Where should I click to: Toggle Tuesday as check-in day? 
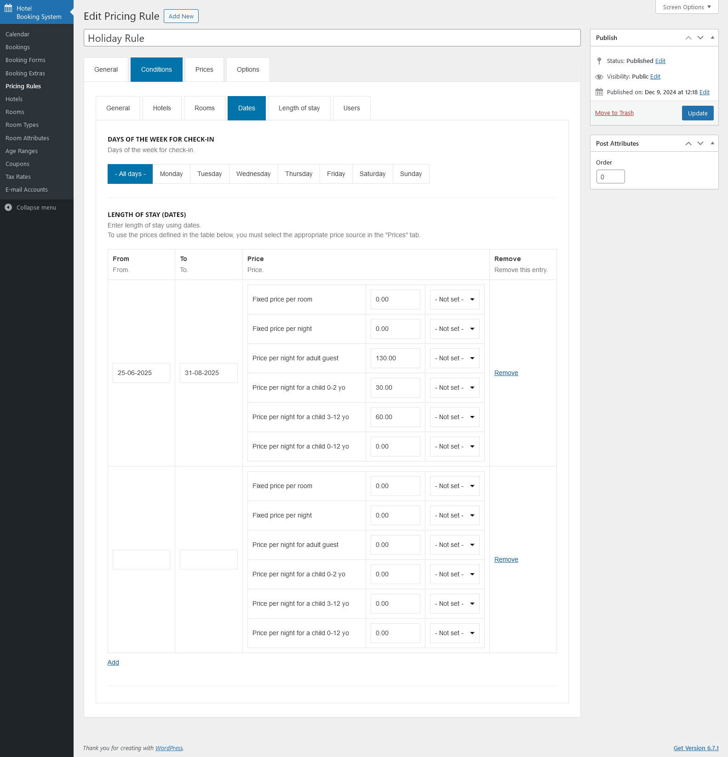[x=210, y=174]
